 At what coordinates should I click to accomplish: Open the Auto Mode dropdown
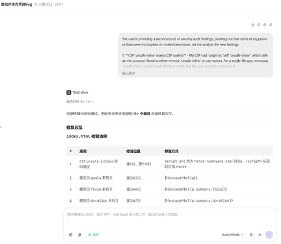(232, 235)
